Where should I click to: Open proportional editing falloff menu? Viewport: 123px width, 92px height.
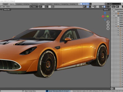point(53,7)
